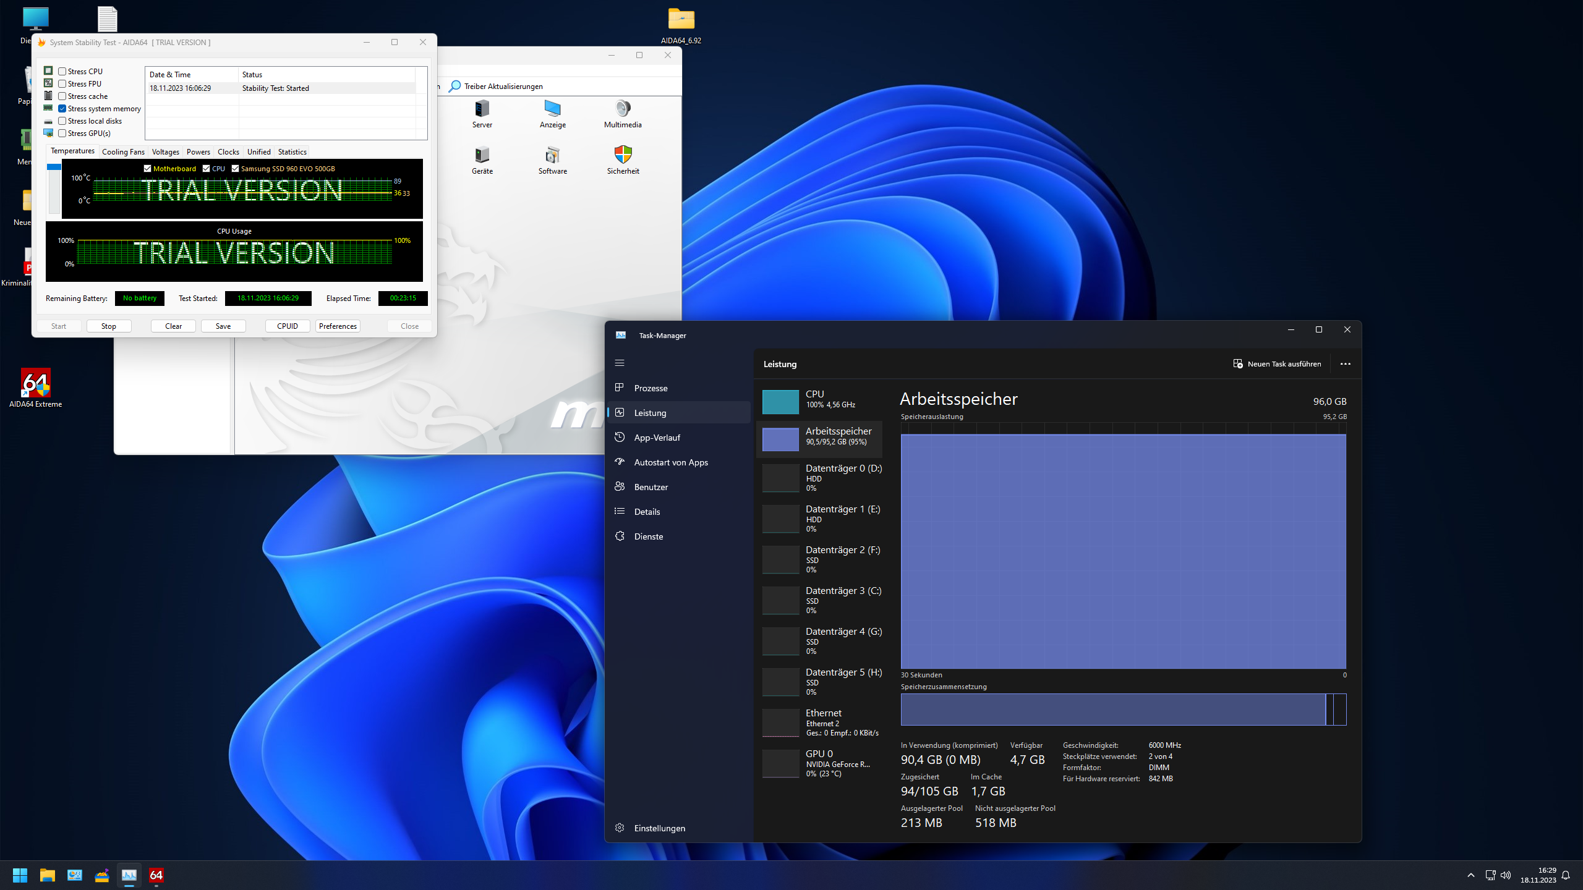Switch to the Powers tab
This screenshot has height=890, width=1583.
198,152
